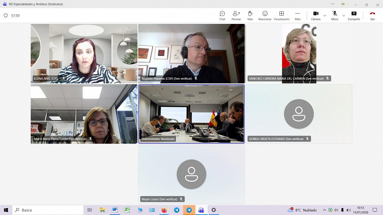Open the Visualización layout menu
The width and height of the screenshot is (383, 215).
[x=281, y=15]
